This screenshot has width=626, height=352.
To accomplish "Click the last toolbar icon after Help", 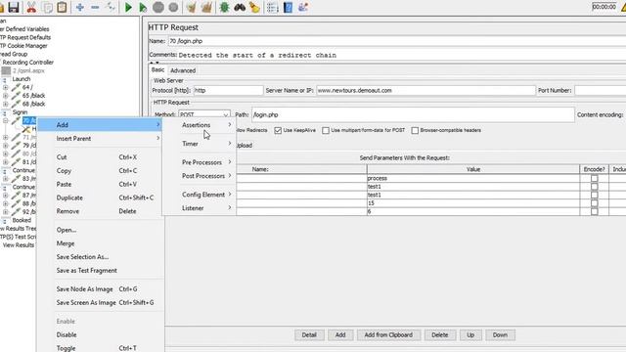I will 303,7.
